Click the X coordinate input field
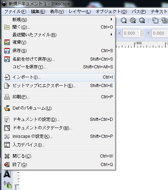 (x=131, y=33)
